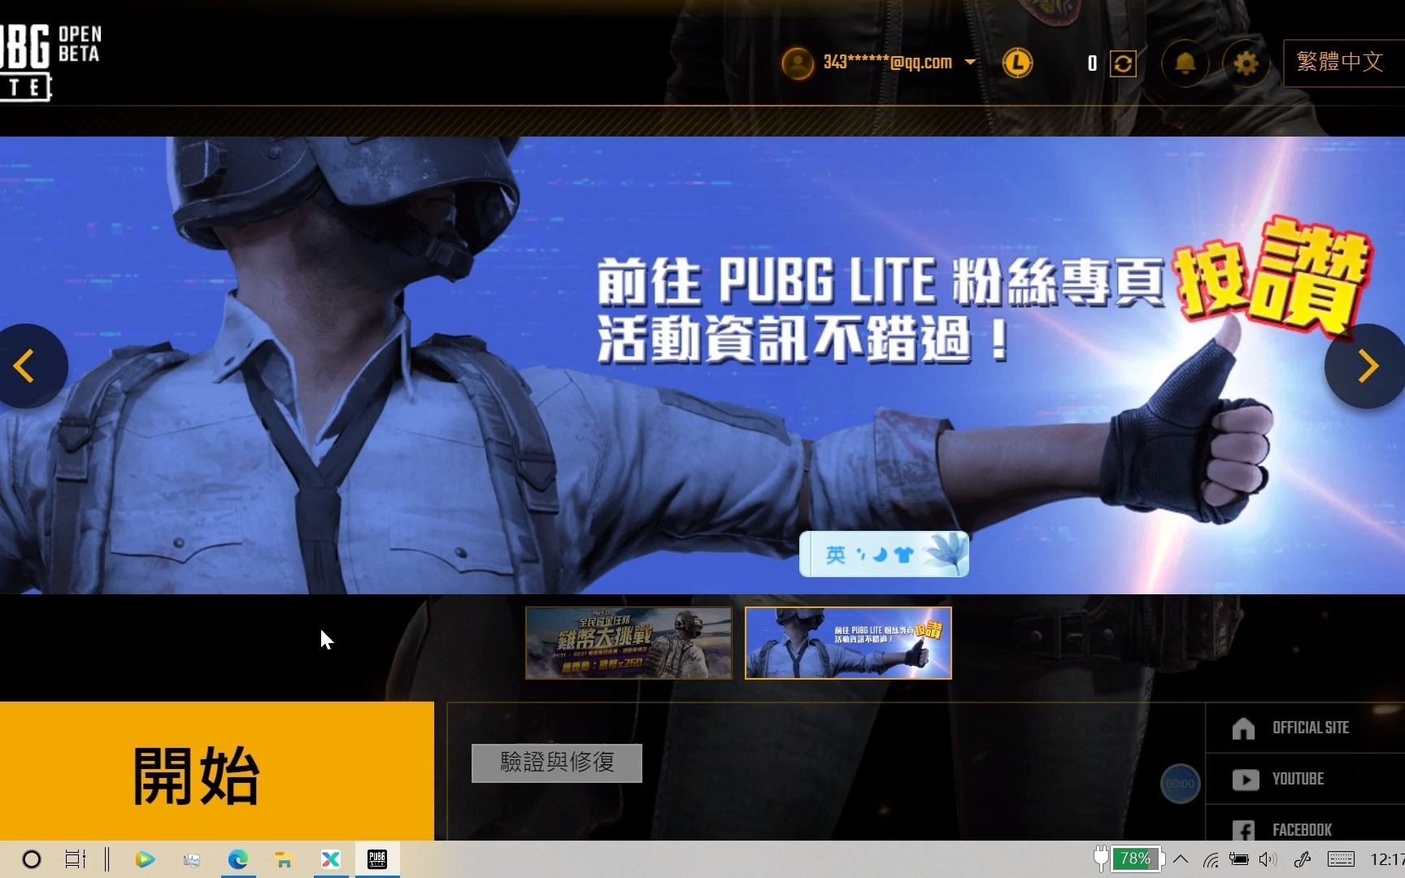Click the YouTube play icon
The width and height of the screenshot is (1405, 878).
tap(1245, 780)
